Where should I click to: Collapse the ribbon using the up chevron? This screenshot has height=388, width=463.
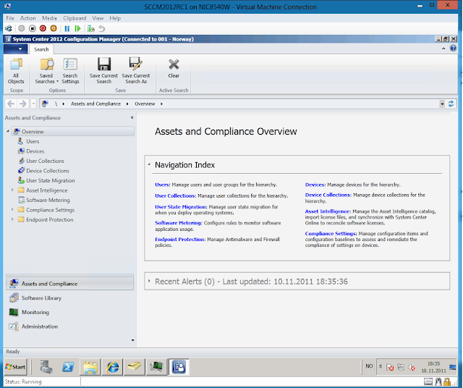click(x=443, y=48)
